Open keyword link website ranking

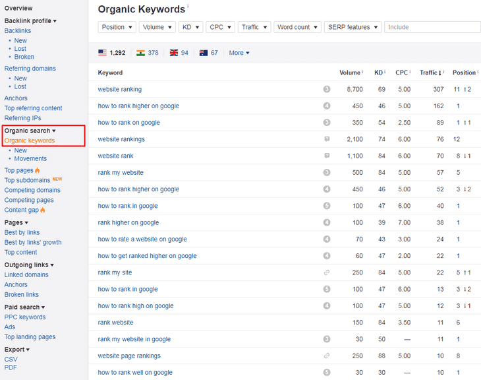coord(120,89)
